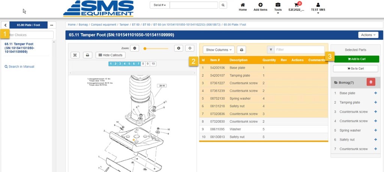The image size is (384, 172).
Task: Print the parts list table
Action: (x=241, y=50)
